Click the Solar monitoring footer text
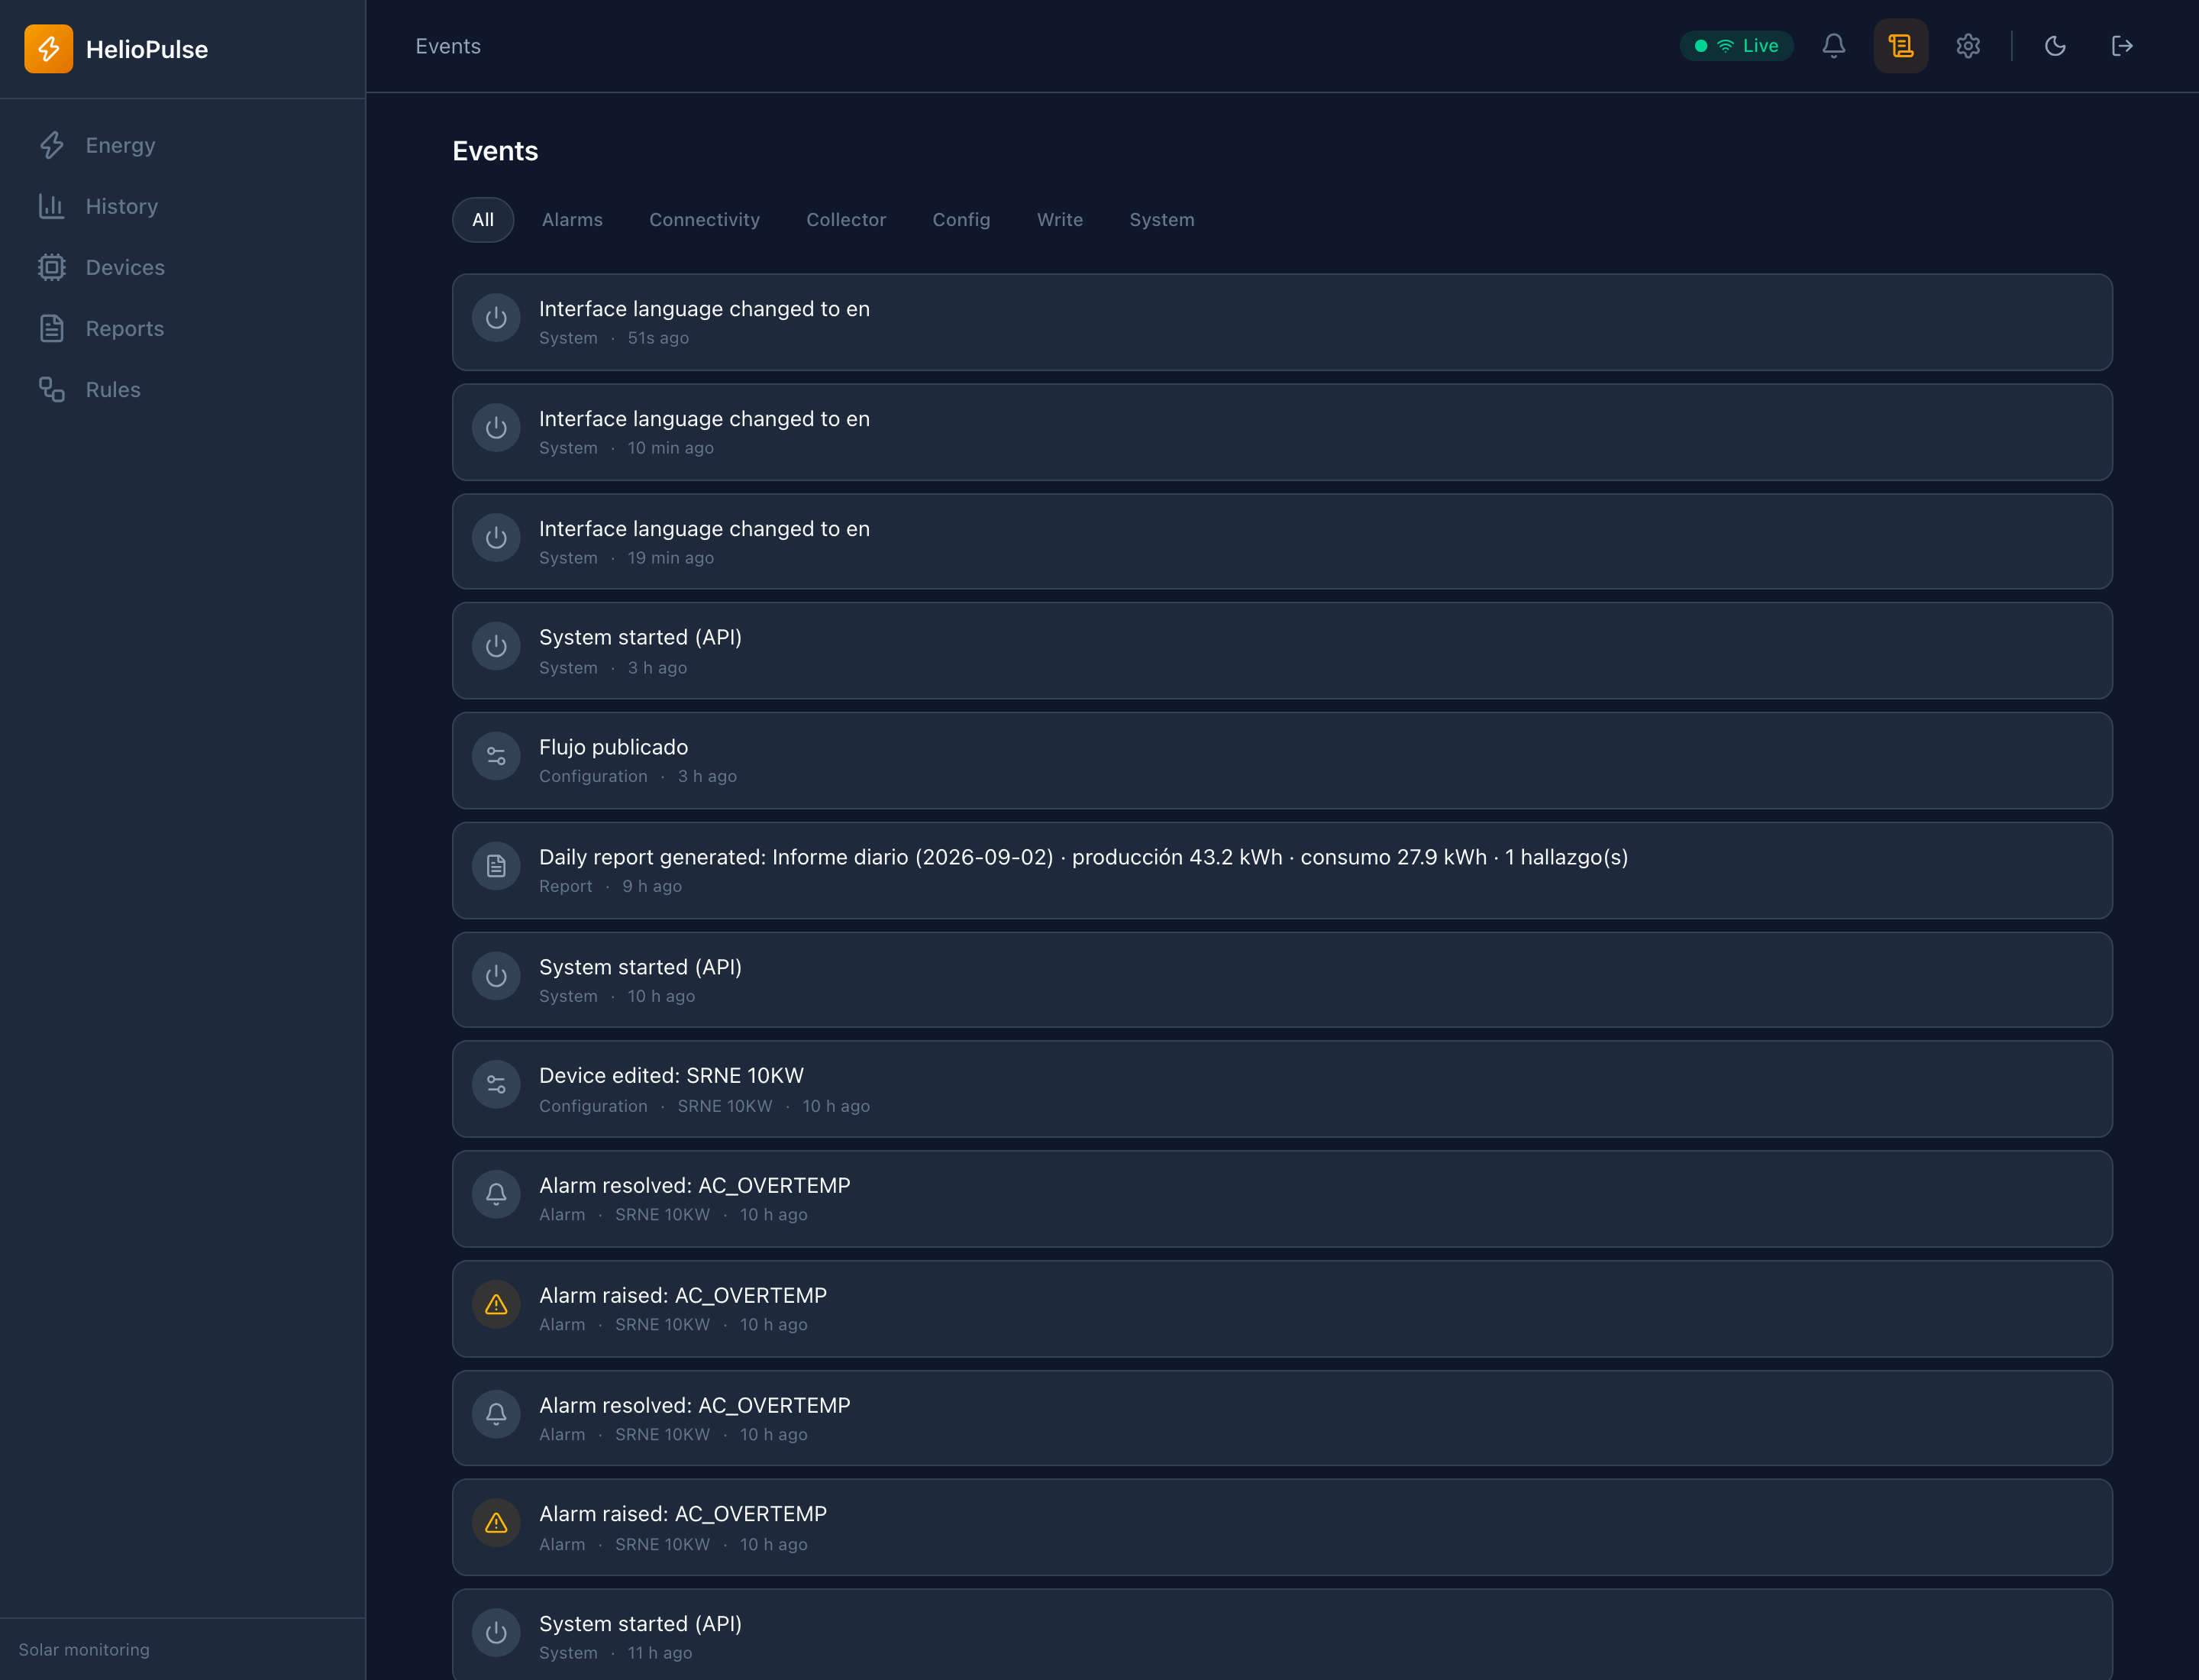This screenshot has width=2199, height=1680. pyautogui.click(x=84, y=1650)
